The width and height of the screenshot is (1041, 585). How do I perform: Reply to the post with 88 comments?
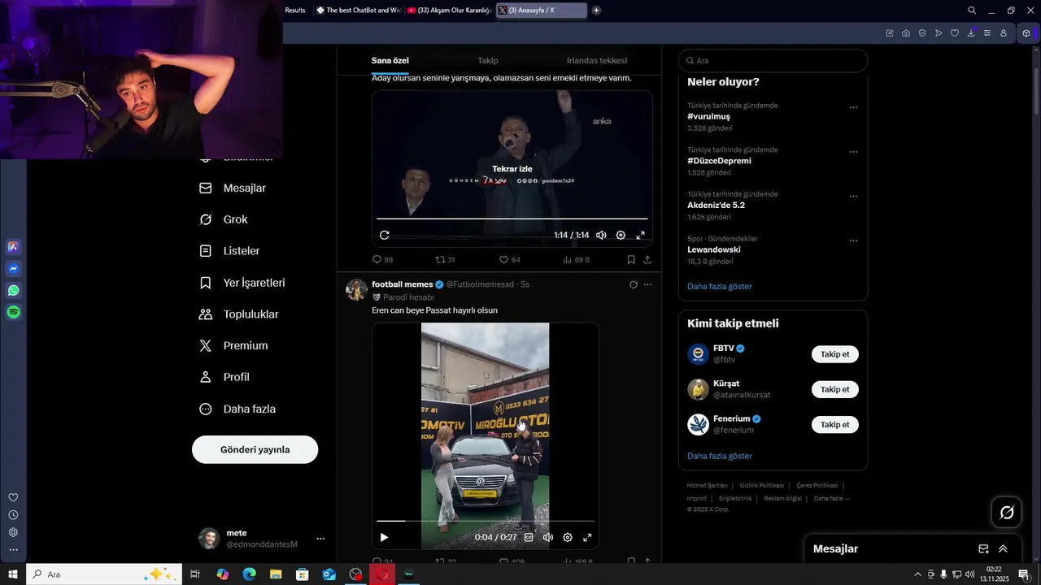pos(382,260)
